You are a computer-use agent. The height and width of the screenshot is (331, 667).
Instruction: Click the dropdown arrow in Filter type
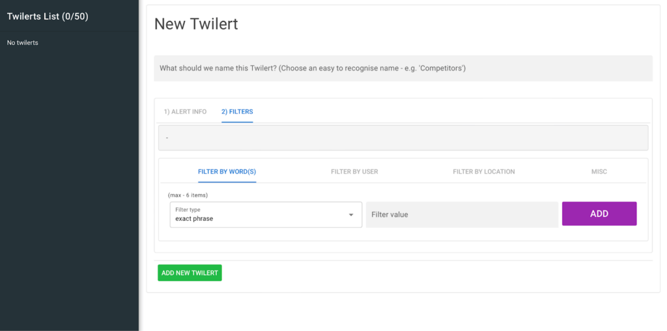point(350,214)
